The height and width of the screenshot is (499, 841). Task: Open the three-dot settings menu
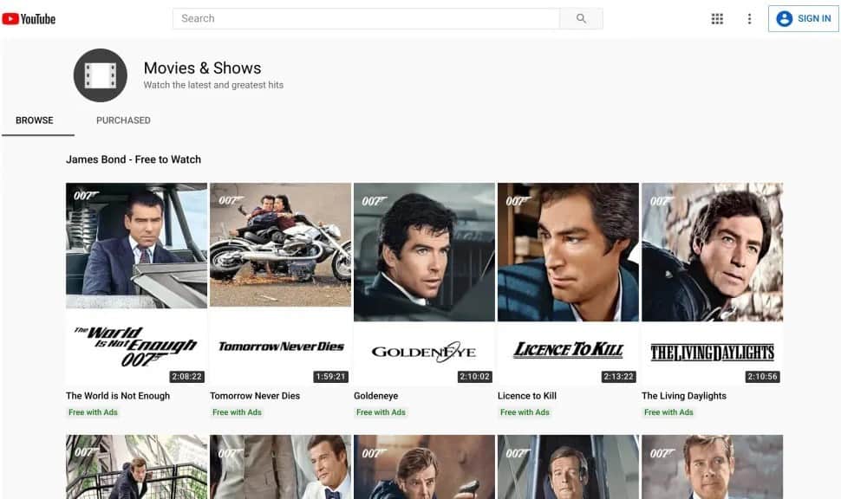(749, 19)
